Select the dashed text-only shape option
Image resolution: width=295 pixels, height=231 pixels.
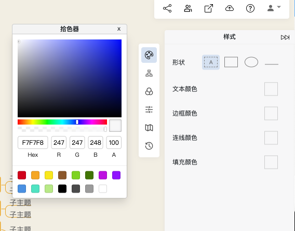point(211,62)
